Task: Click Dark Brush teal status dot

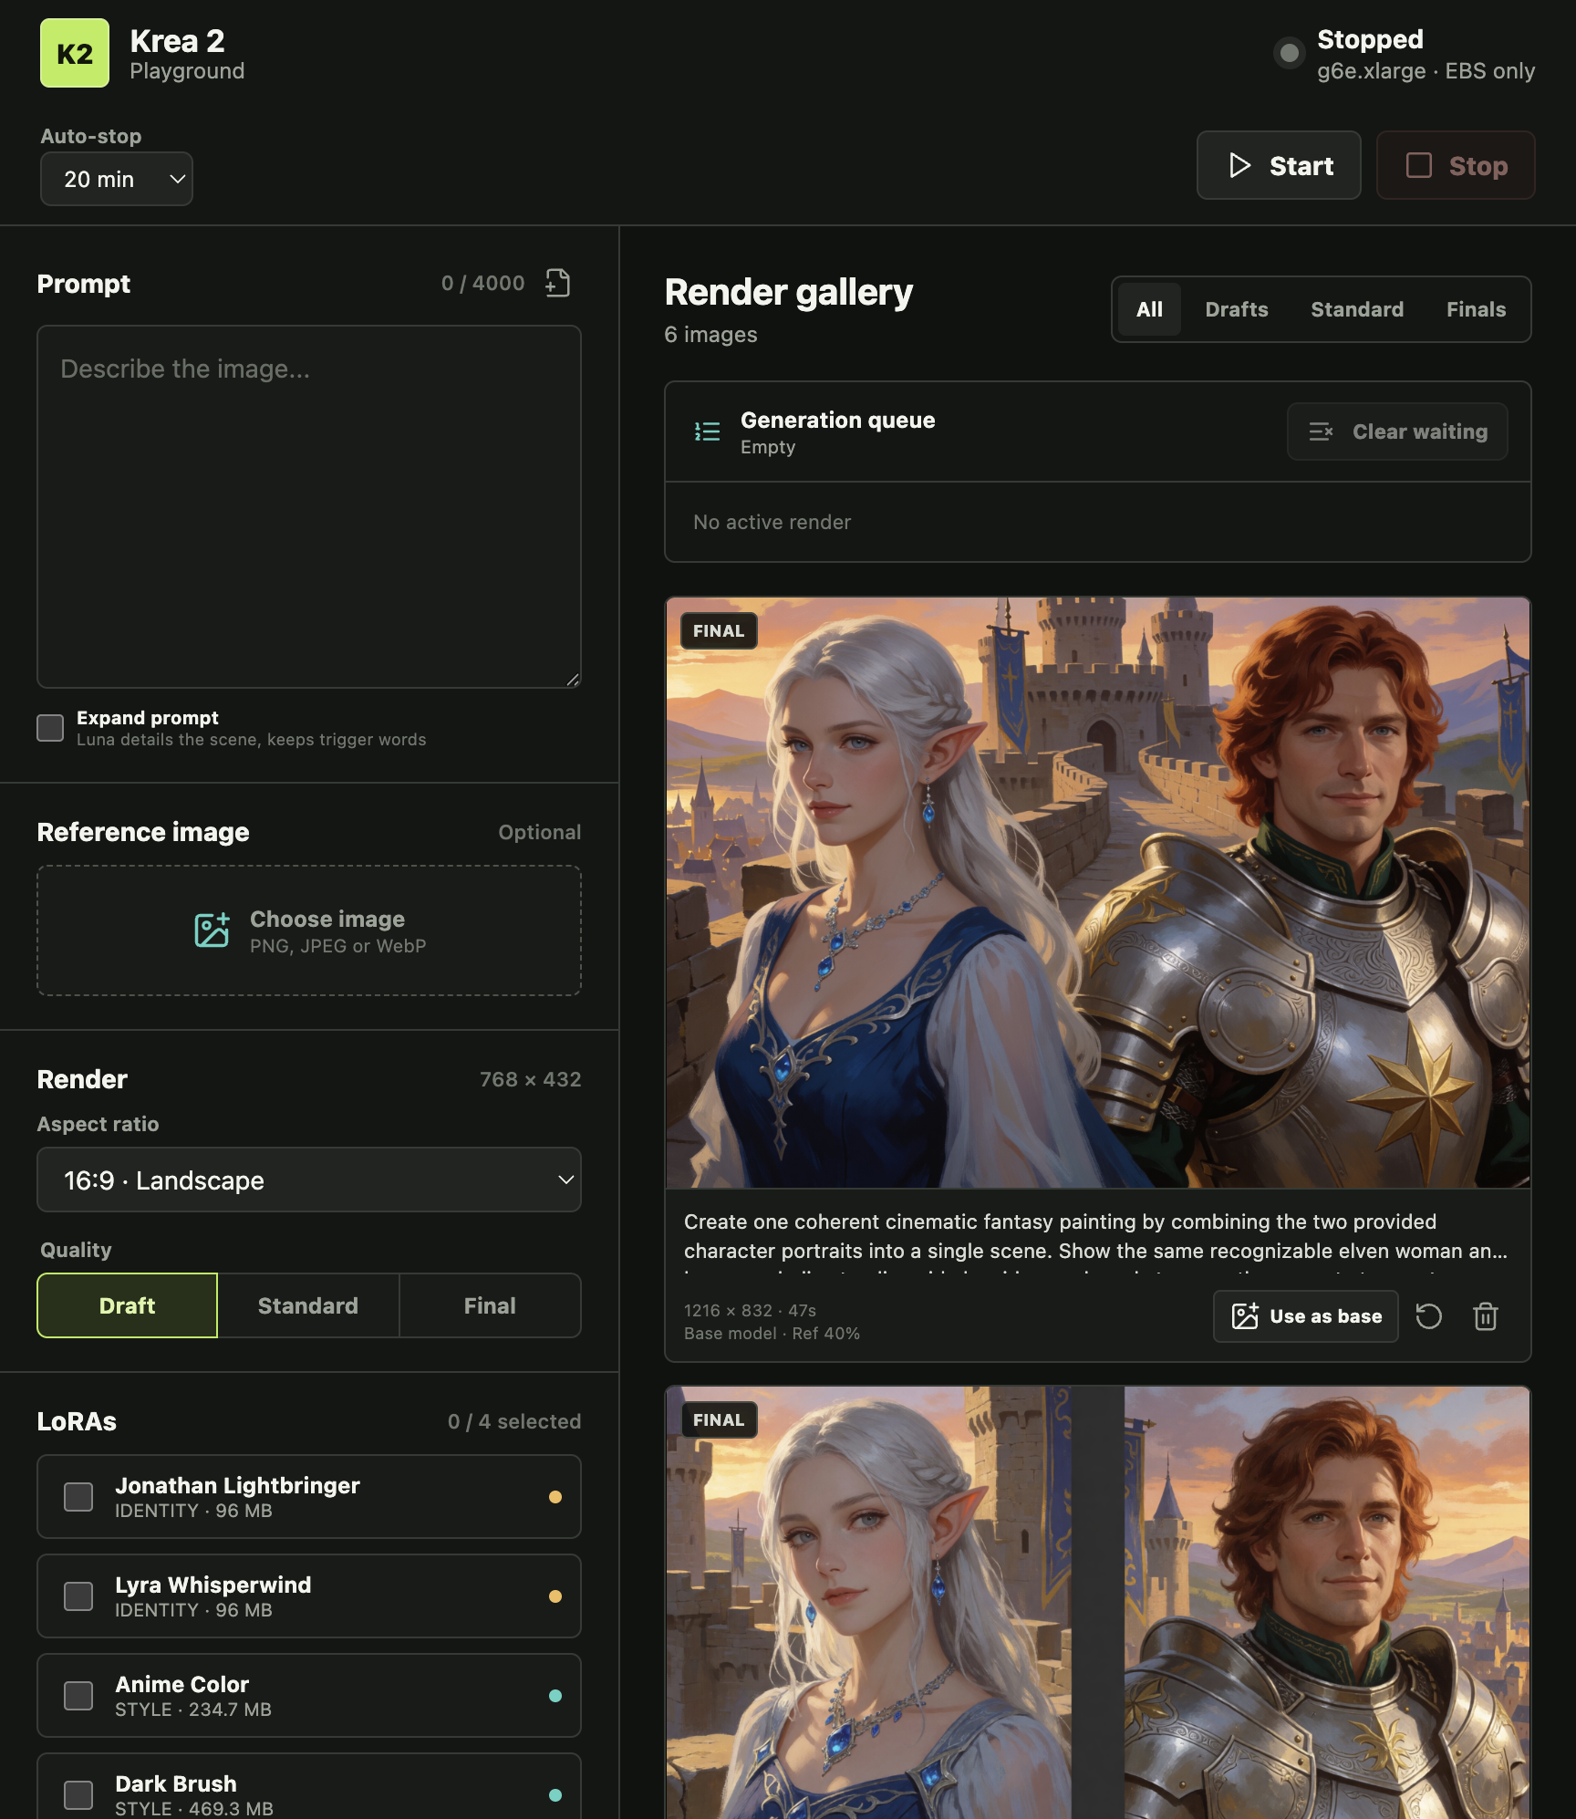Action: coord(555,1795)
